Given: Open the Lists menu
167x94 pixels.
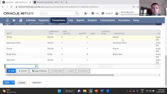Looking at the screenshot, I should pos(71,20).
